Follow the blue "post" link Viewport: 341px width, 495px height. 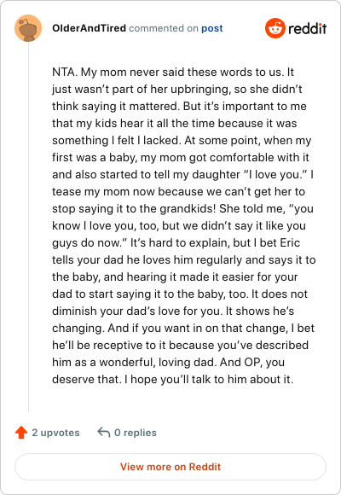pyautogui.click(x=212, y=28)
